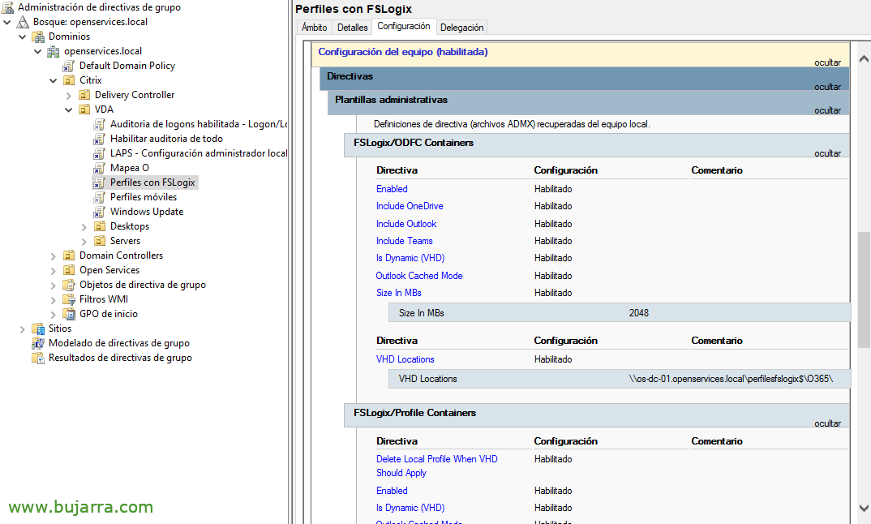Open the Outlook Cached Mode policy link
The image size is (871, 524).
(x=418, y=276)
